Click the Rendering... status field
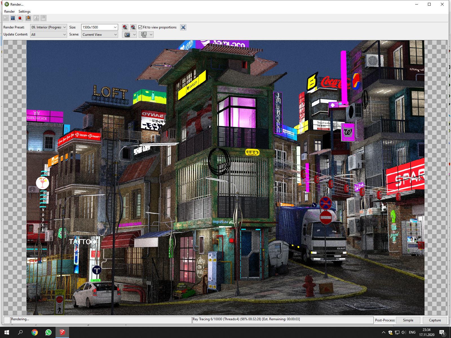This screenshot has height=338, width=451. (x=101, y=320)
